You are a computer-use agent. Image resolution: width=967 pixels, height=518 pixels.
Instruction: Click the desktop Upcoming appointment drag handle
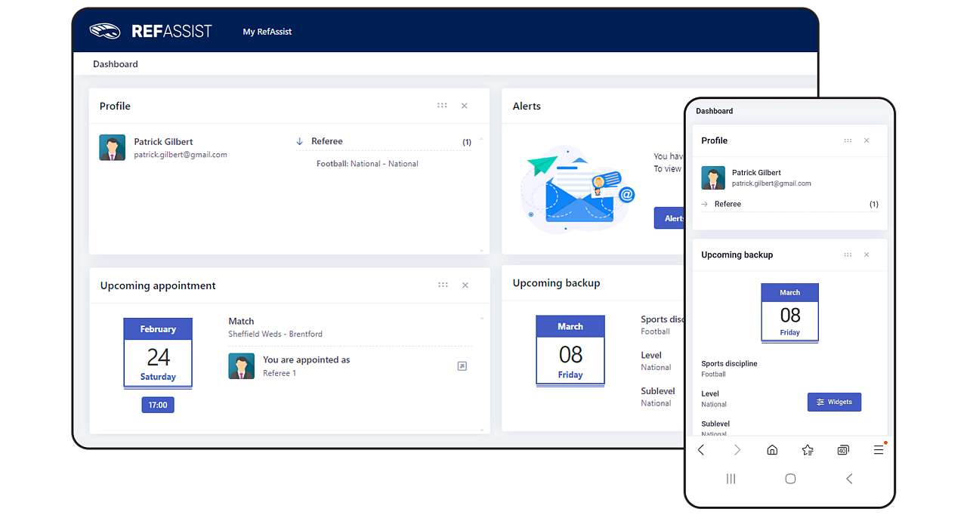[x=443, y=285]
